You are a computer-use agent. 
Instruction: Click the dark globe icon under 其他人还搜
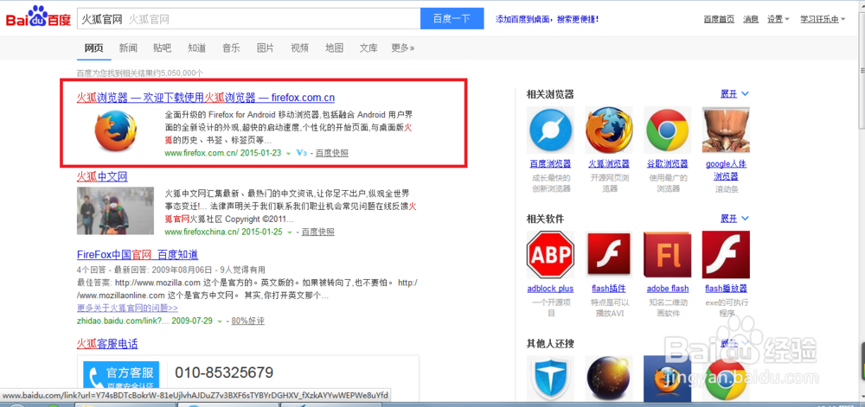608,378
